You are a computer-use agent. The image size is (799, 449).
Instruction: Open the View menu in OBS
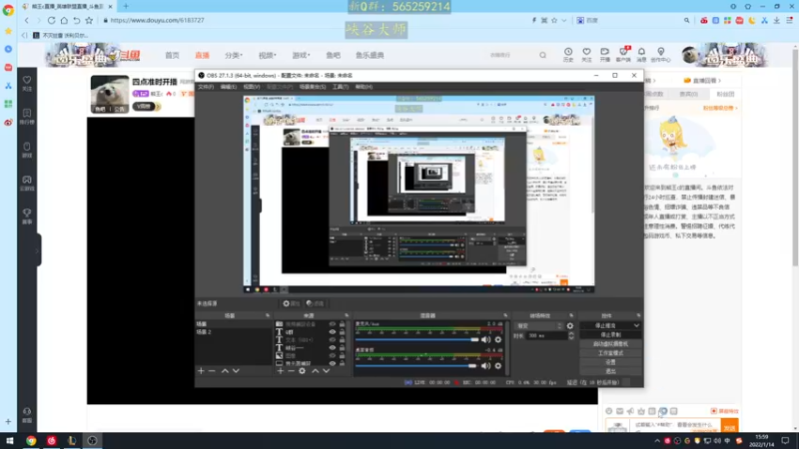tap(252, 87)
